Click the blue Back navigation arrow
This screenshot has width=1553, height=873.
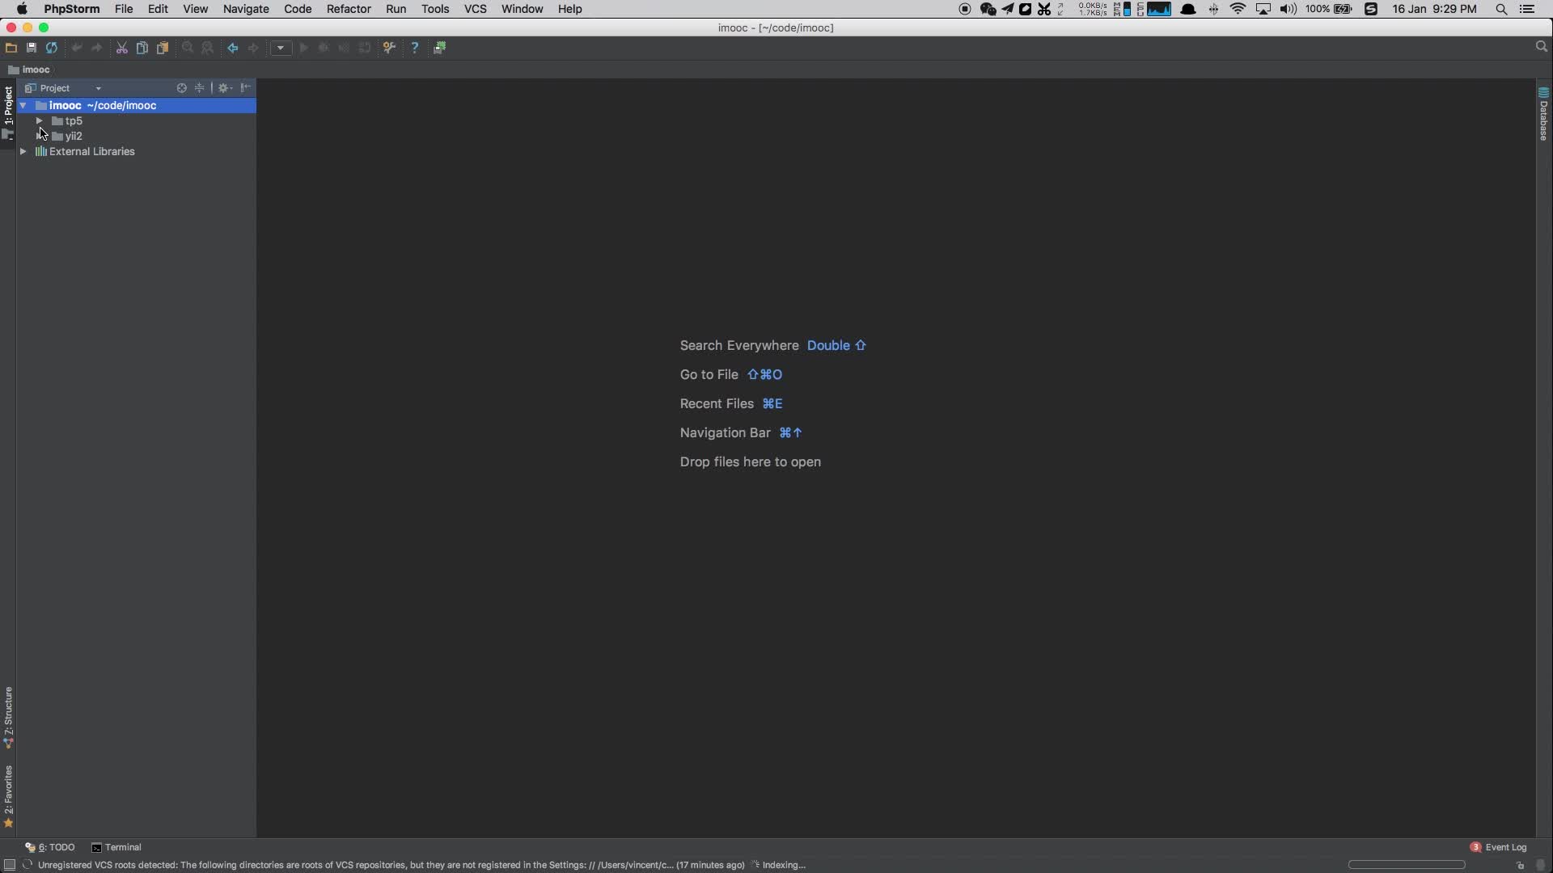(x=233, y=48)
